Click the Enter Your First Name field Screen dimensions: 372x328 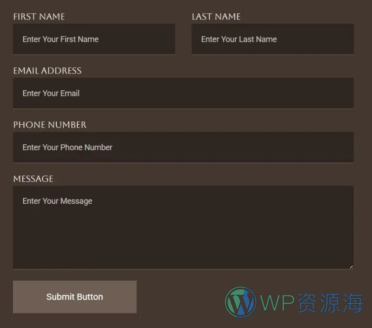(94, 39)
